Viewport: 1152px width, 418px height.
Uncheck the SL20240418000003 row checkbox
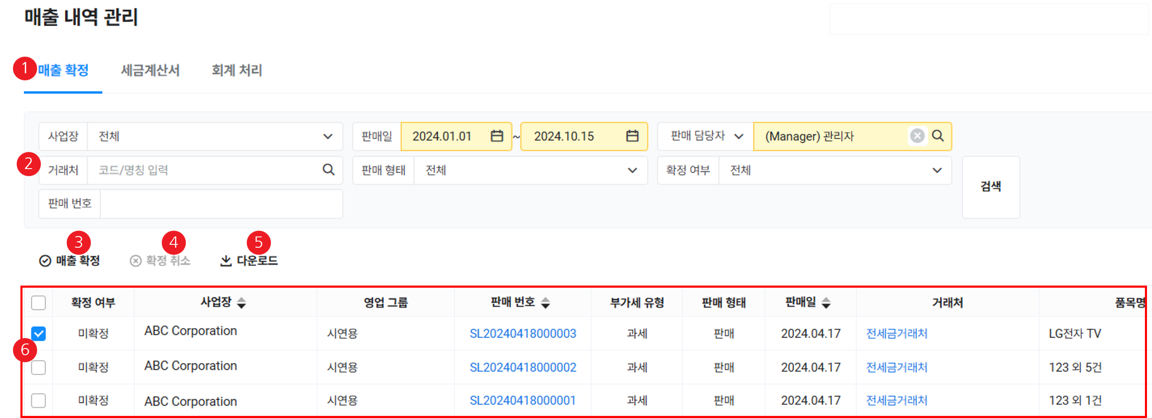[x=38, y=333]
